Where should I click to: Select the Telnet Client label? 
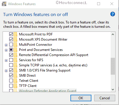28,81
